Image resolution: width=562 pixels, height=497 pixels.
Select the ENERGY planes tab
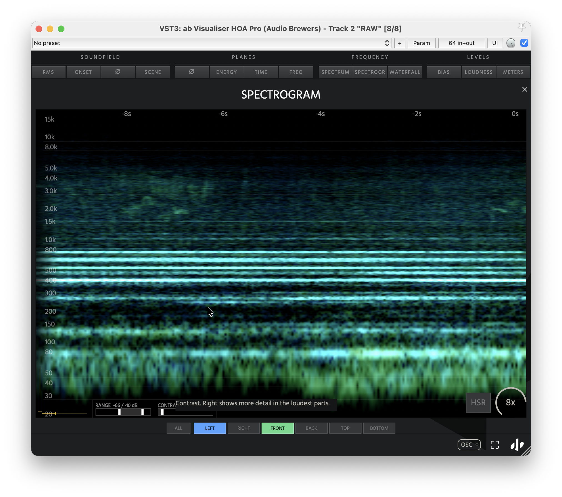point(227,72)
